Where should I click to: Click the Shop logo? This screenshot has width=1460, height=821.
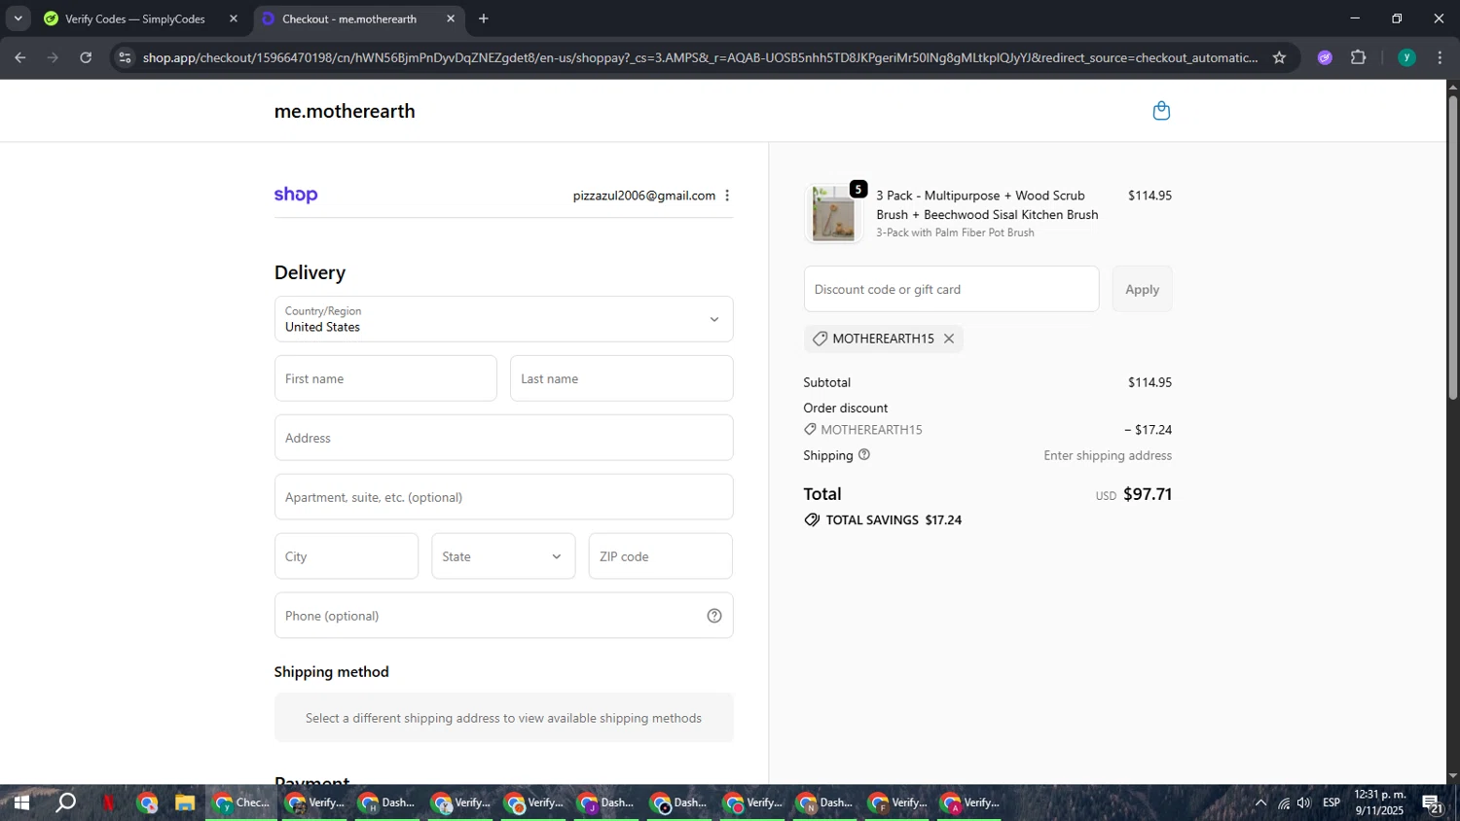pyautogui.click(x=296, y=195)
